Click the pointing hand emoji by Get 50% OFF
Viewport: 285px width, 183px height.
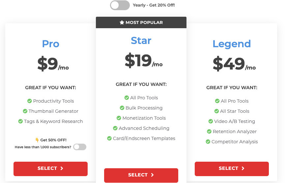point(37,140)
